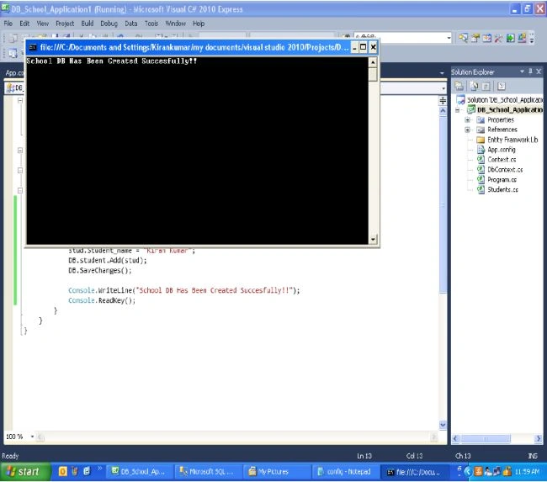Open the Build menu
The width and height of the screenshot is (547, 482).
click(x=88, y=24)
